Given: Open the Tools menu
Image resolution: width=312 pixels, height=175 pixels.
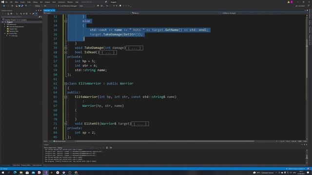Looking at the screenshot, I should (54, 2).
